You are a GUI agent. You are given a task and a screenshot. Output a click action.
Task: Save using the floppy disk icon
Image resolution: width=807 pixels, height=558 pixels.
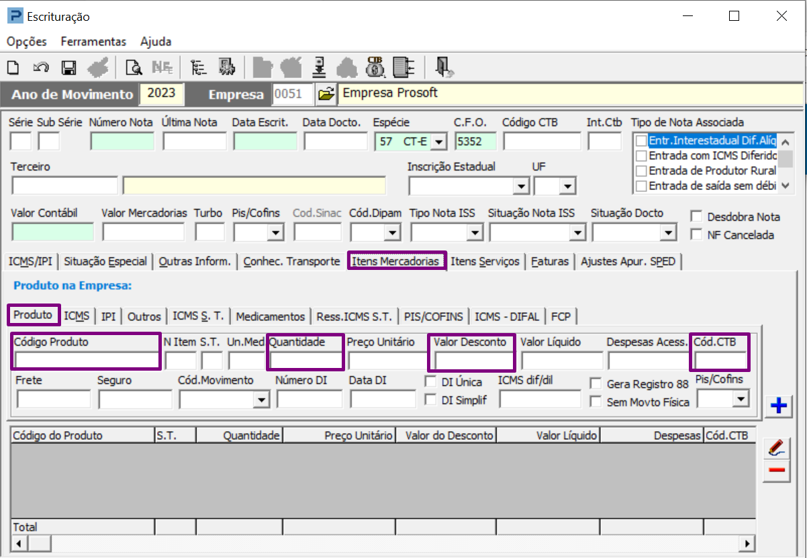click(68, 67)
